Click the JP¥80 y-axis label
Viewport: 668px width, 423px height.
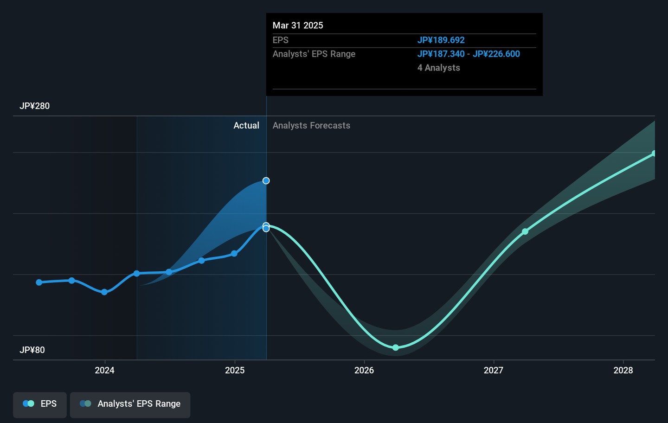point(32,350)
